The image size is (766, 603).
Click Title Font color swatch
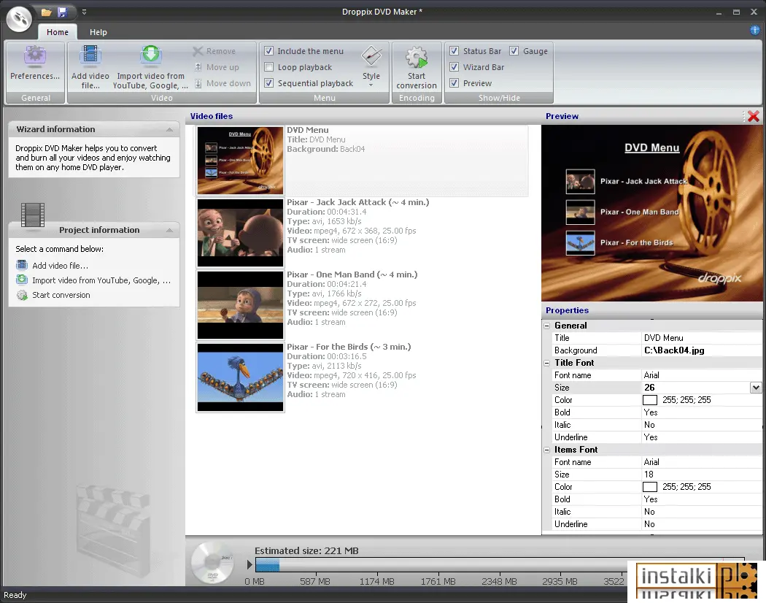pos(650,400)
